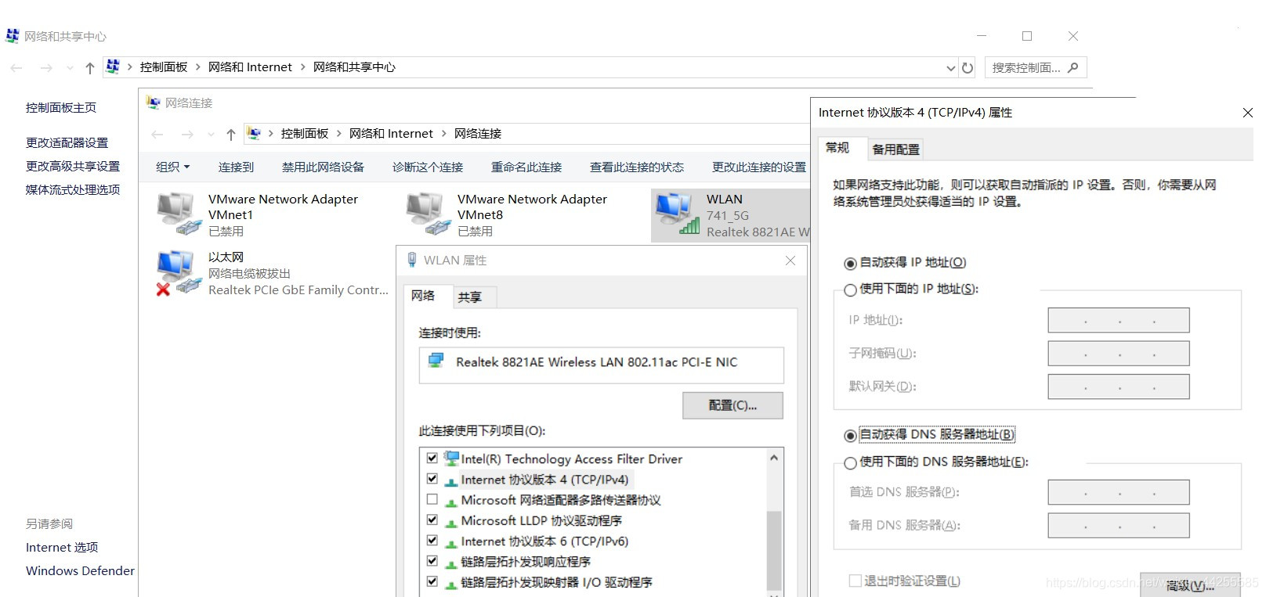Toggle Microsoft LLDP 协议驱动程序 checkbox
This screenshot has width=1266, height=597.
[x=432, y=519]
